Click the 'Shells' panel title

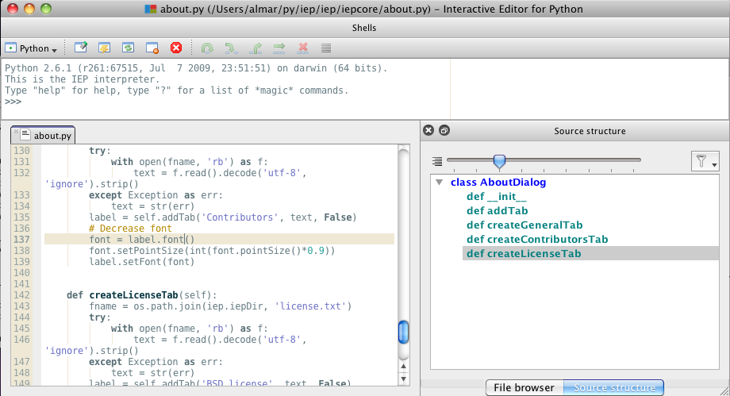[x=364, y=28]
